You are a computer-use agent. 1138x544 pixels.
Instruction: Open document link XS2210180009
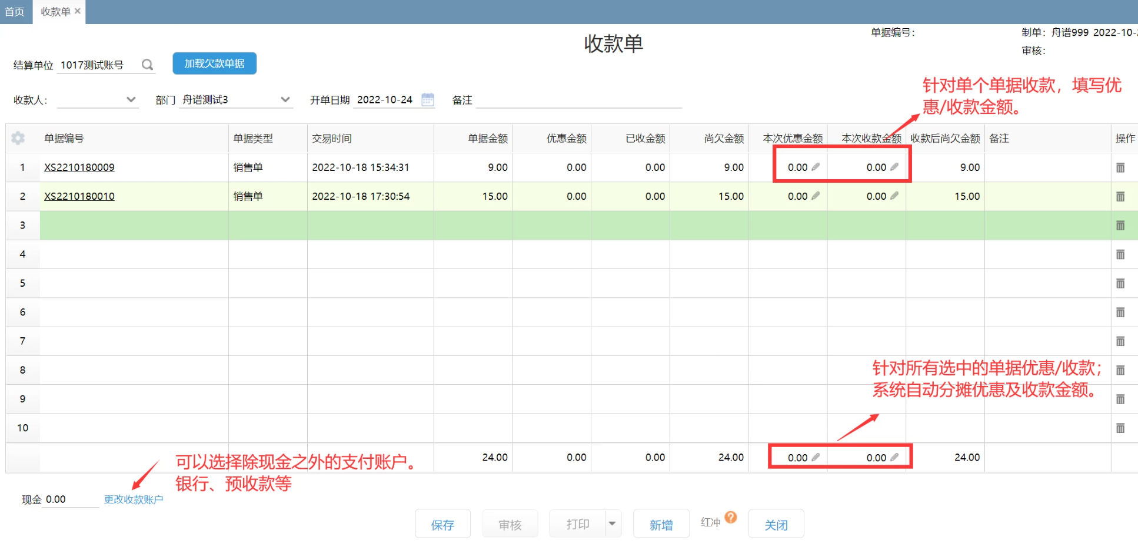79,167
